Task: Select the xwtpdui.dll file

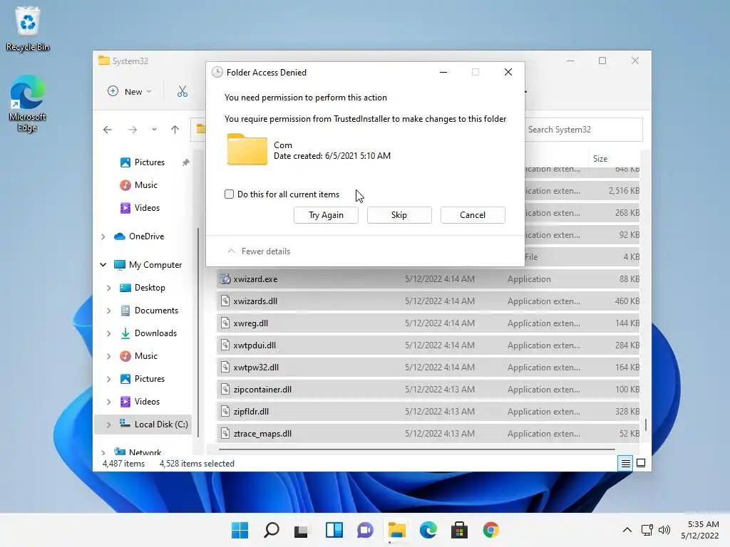Action: point(428,345)
